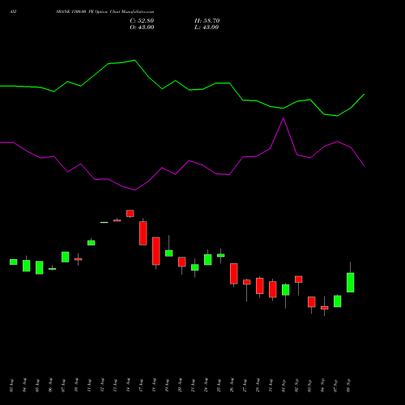Click the low value L: 43.00

(x=207, y=28)
